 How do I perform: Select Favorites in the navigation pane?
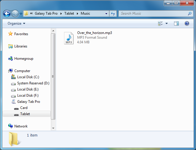[x=21, y=34]
